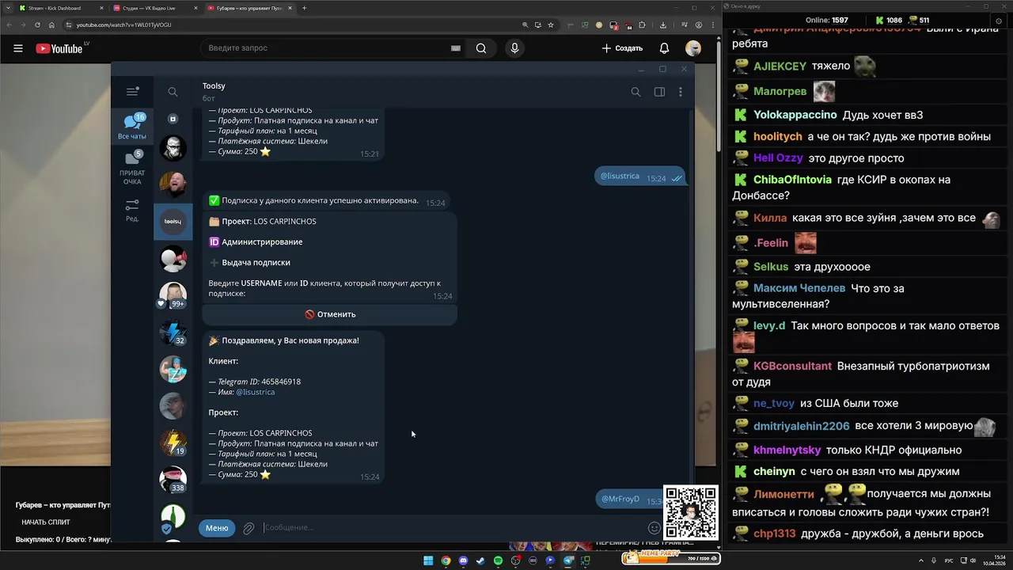Image resolution: width=1013 pixels, height=570 pixels.
Task: Click the 'НАЧАТЬ СПЛИТ' overlay button
Action: 46,522
